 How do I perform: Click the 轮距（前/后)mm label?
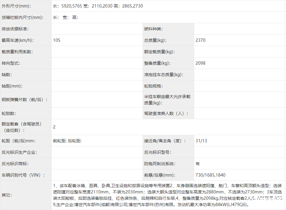[19, 141]
